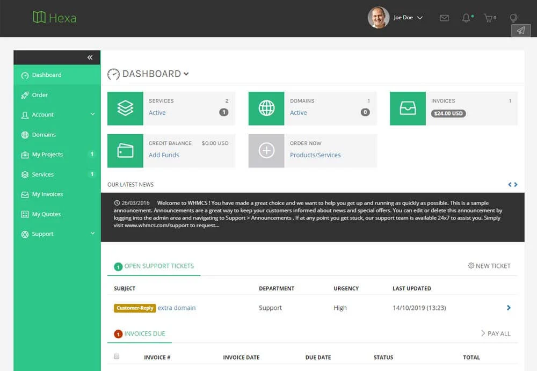Open Services in sidebar menu

tap(57, 174)
